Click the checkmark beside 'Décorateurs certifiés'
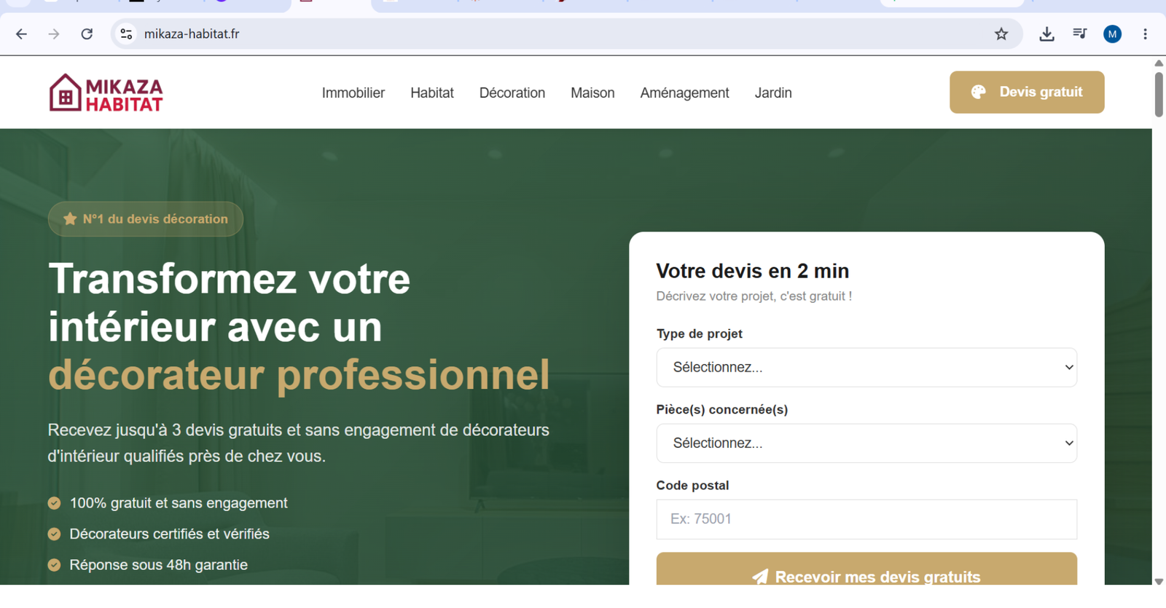This screenshot has height=608, width=1166. click(54, 534)
